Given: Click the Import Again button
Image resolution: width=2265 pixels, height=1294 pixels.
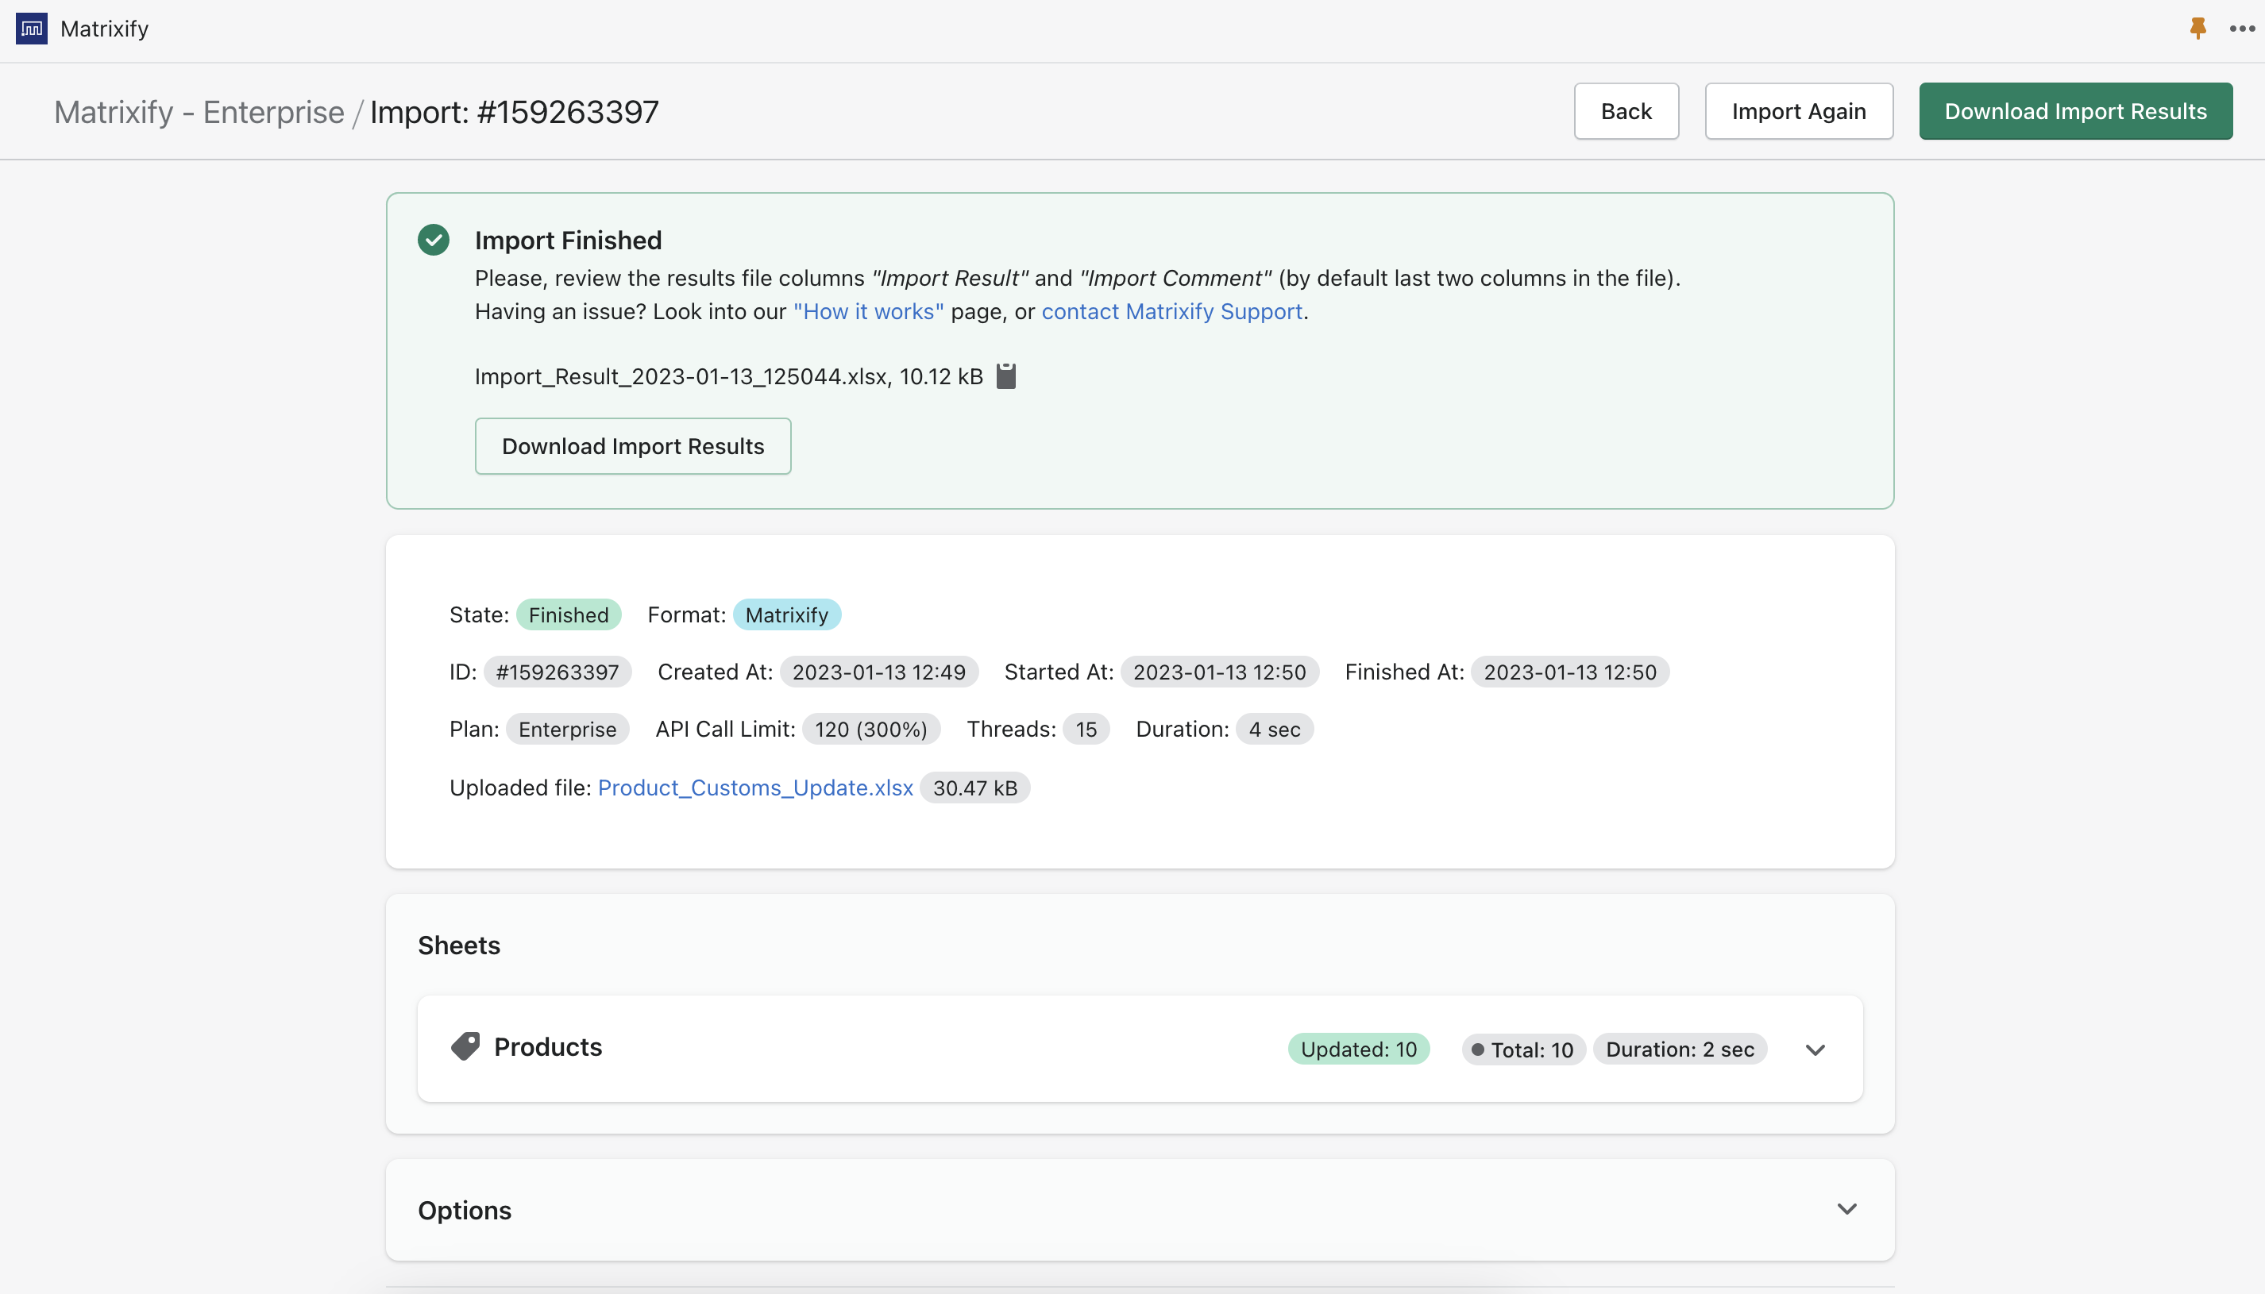Looking at the screenshot, I should tap(1798, 110).
